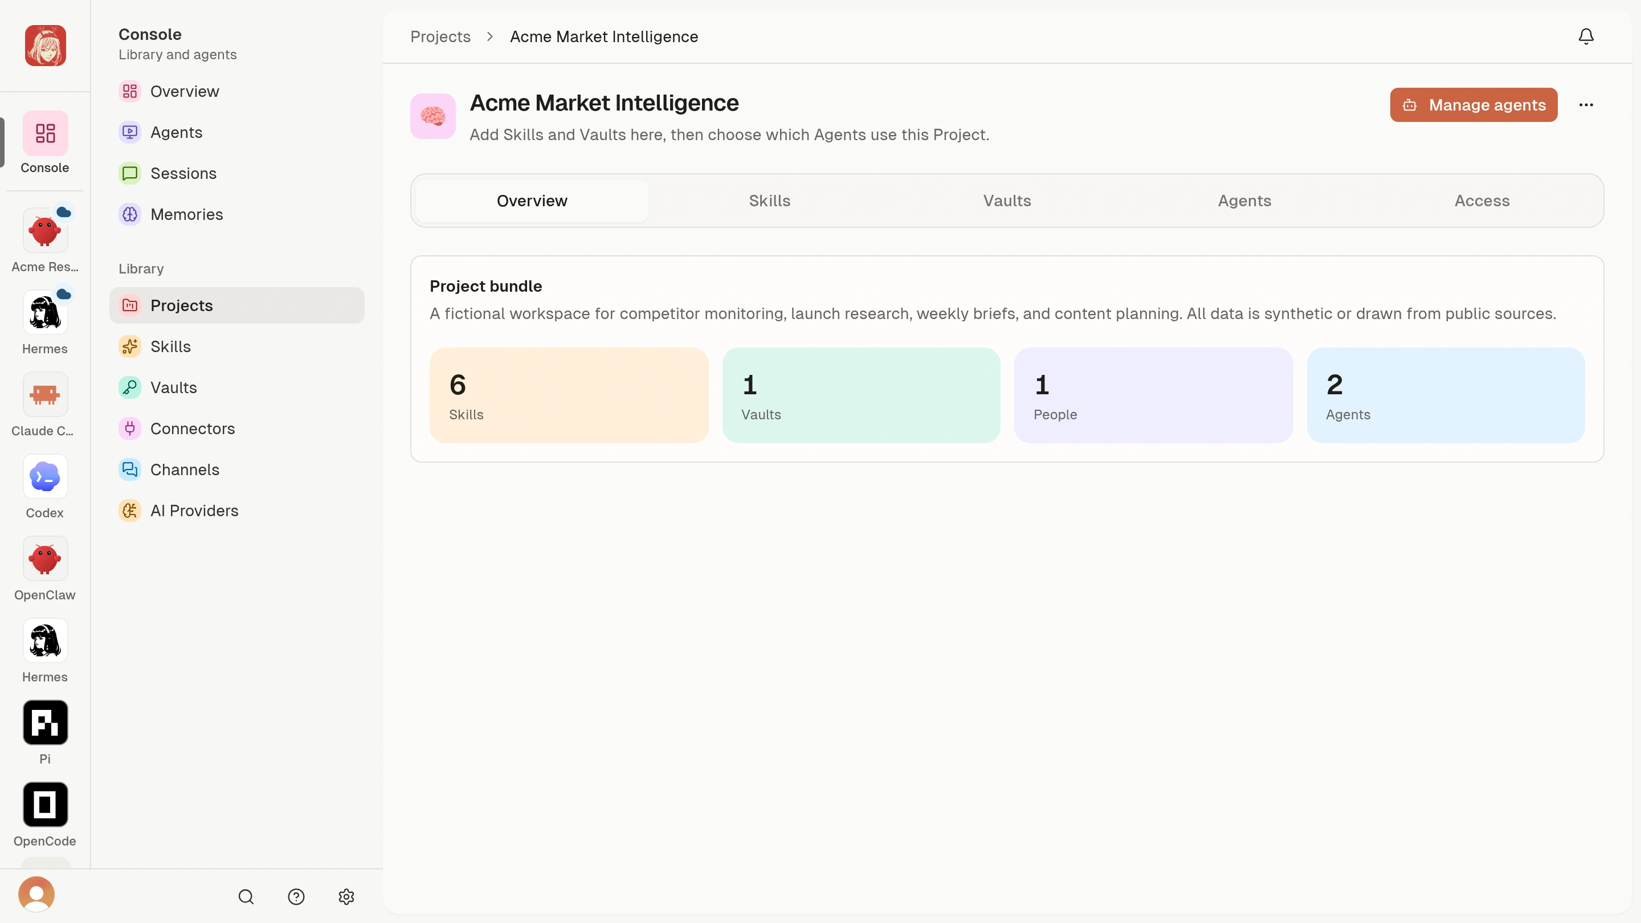Open Skills in the Library list
The height and width of the screenshot is (923, 1641).
pyautogui.click(x=237, y=346)
